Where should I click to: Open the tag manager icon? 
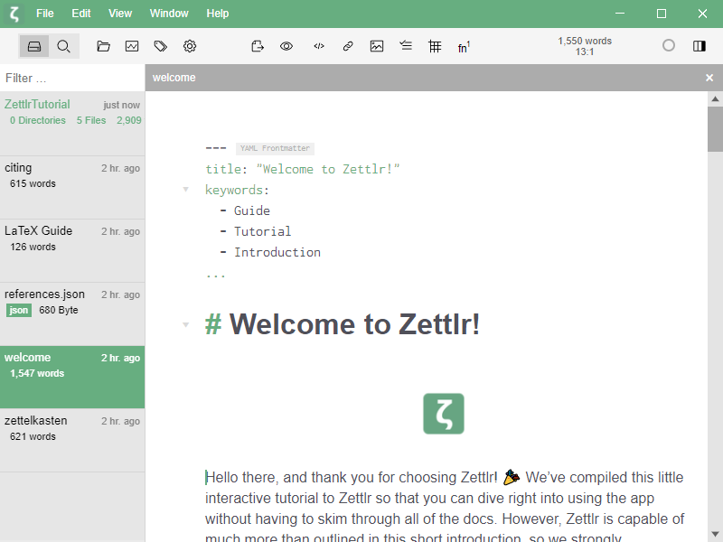pyautogui.click(x=161, y=46)
